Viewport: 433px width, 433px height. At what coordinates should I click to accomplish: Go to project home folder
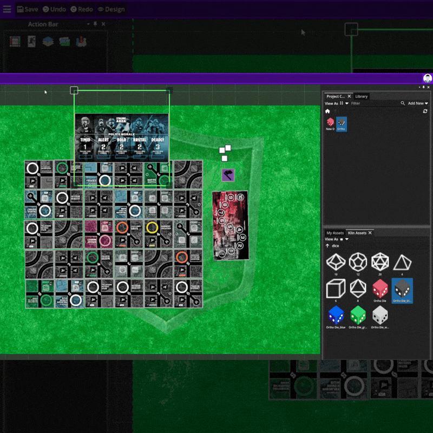(327, 111)
